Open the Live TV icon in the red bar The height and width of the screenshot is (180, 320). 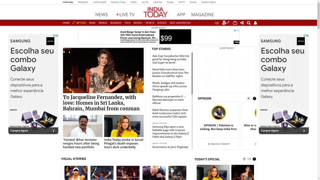click(235, 23)
